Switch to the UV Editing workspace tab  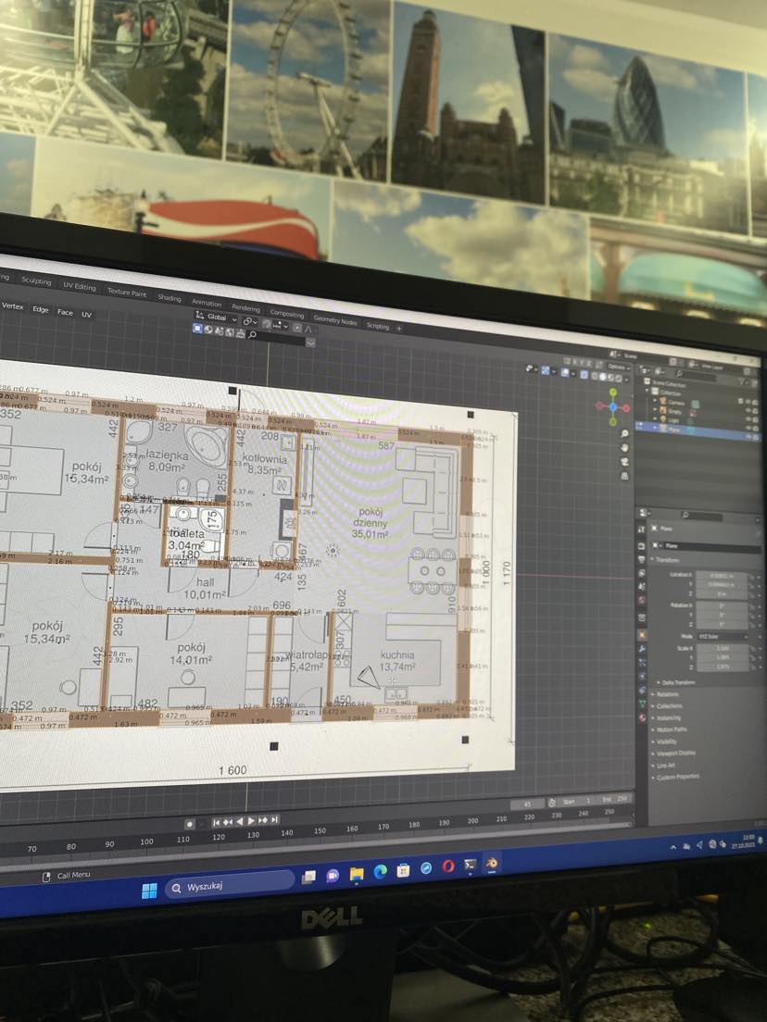coord(79,286)
